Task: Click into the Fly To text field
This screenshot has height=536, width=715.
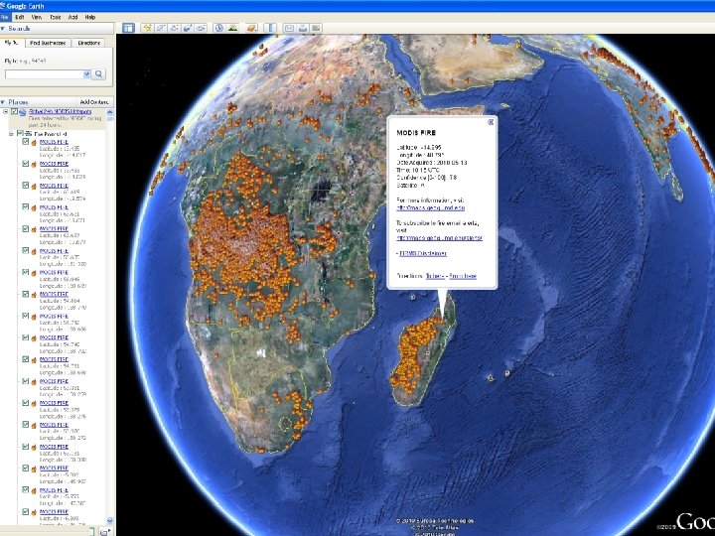Action: tap(45, 73)
